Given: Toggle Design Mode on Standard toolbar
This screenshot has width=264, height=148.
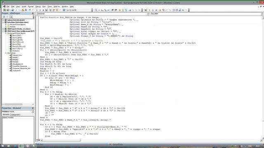Looking at the screenshot, I should 47,10.
